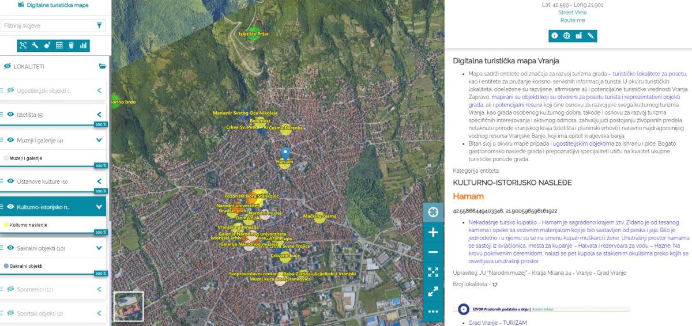This screenshot has height=326, width=692.
Task: Select the Sakralni objekti (10) layer name
Action: click(x=41, y=248)
